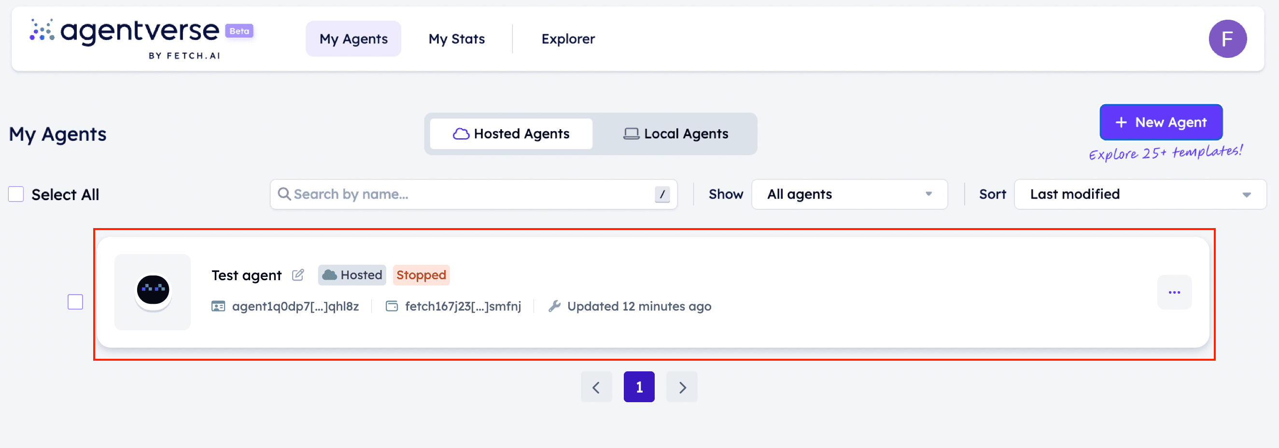Expand the Sort Last modified dropdown

click(1139, 194)
